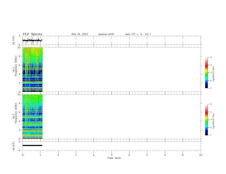
Task: Click the ch.1 colorbar 'log(PSD)(V²/Hz)' label
Action: [213, 74]
